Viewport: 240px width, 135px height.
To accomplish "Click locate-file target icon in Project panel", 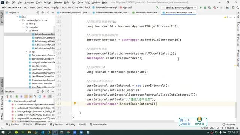I will 38,12.
